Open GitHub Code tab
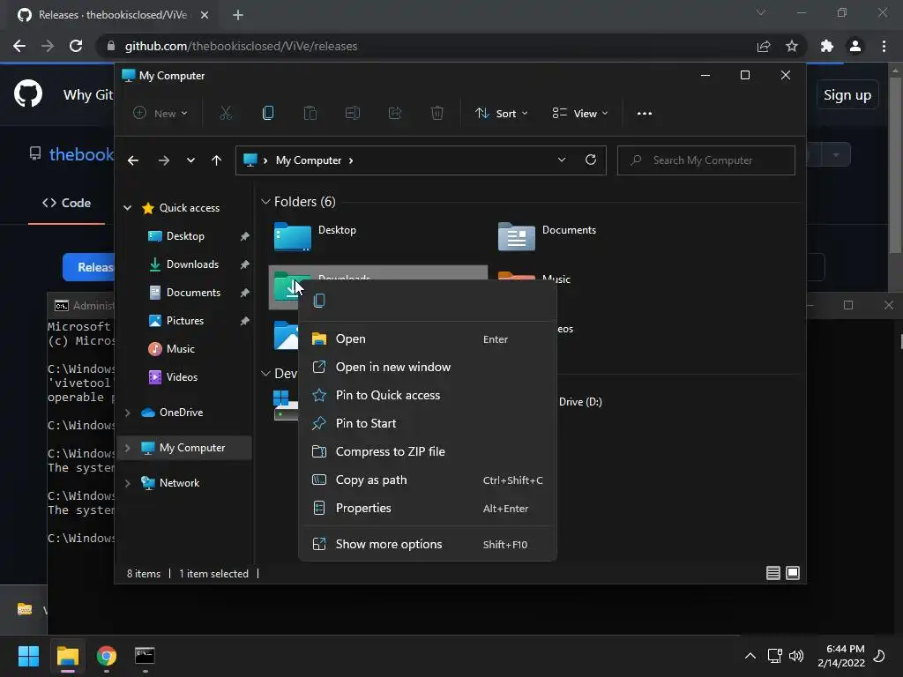 point(66,203)
